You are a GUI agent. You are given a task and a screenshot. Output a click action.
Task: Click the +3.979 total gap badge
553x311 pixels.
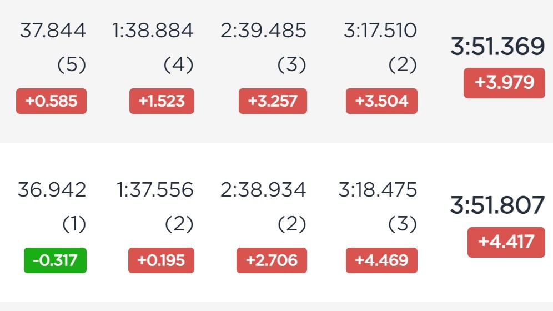(x=504, y=83)
